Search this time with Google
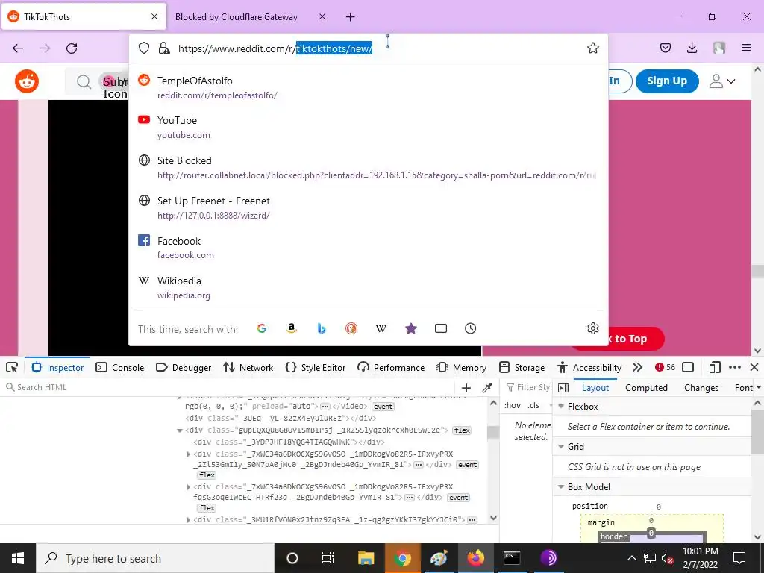 click(262, 328)
